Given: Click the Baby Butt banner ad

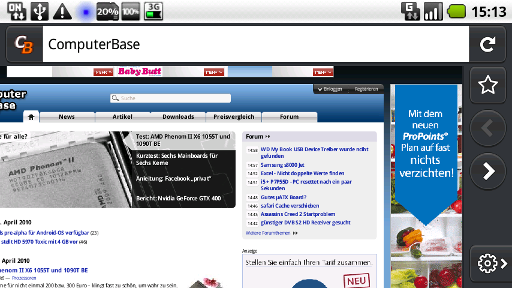Looking at the screenshot, I should [140, 71].
